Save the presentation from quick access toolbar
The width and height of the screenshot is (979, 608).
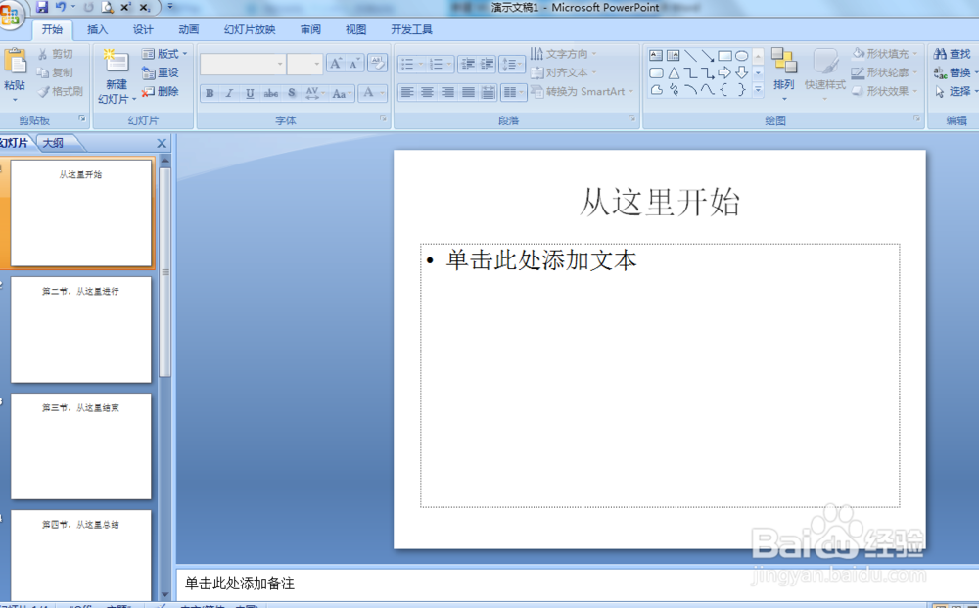click(42, 8)
